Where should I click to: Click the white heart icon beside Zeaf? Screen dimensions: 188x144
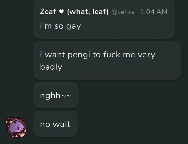61,11
